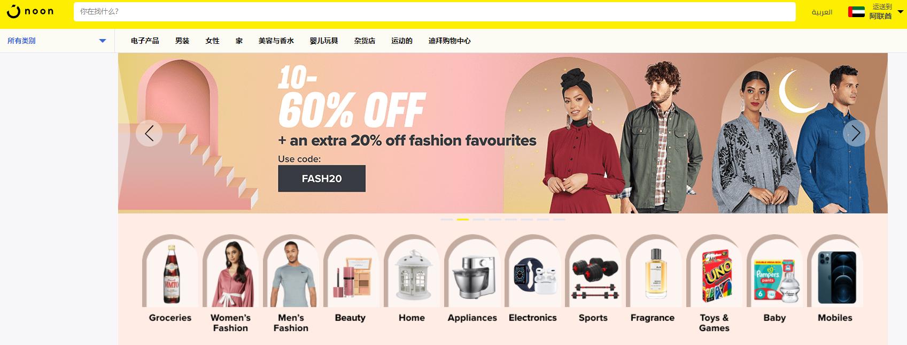The width and height of the screenshot is (907, 345).
Task: Switch language to العربية
Action: coord(821,12)
